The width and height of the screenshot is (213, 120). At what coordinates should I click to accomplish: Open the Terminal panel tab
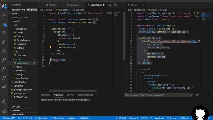(x=46, y=95)
